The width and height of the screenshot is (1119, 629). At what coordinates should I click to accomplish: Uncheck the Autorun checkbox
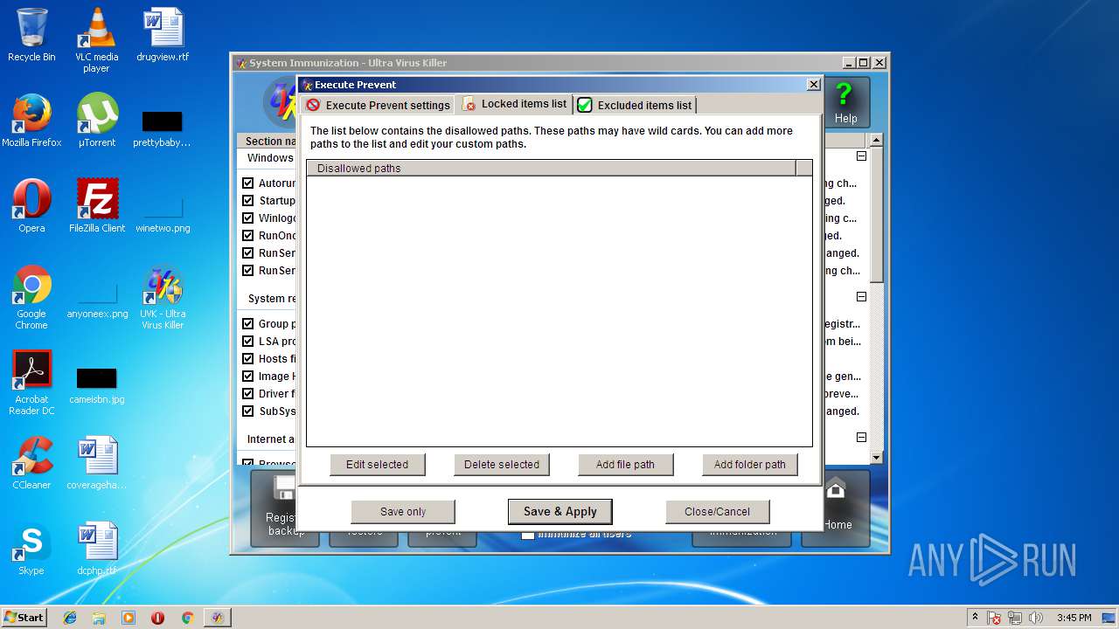tap(247, 183)
